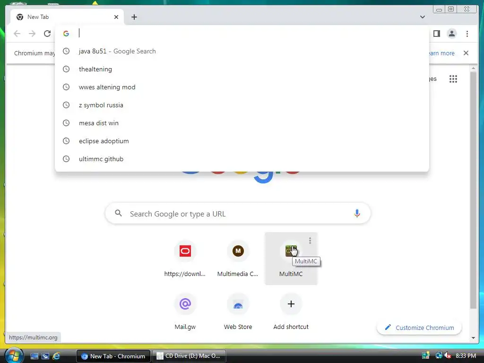Open the Multimedia C... shortcut
This screenshot has width=484, height=363.
238,259
